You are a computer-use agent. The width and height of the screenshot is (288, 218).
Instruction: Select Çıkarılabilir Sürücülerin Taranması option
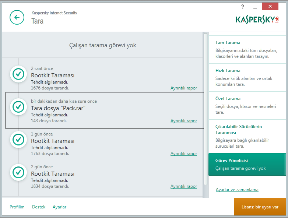pyautogui.click(x=247, y=137)
